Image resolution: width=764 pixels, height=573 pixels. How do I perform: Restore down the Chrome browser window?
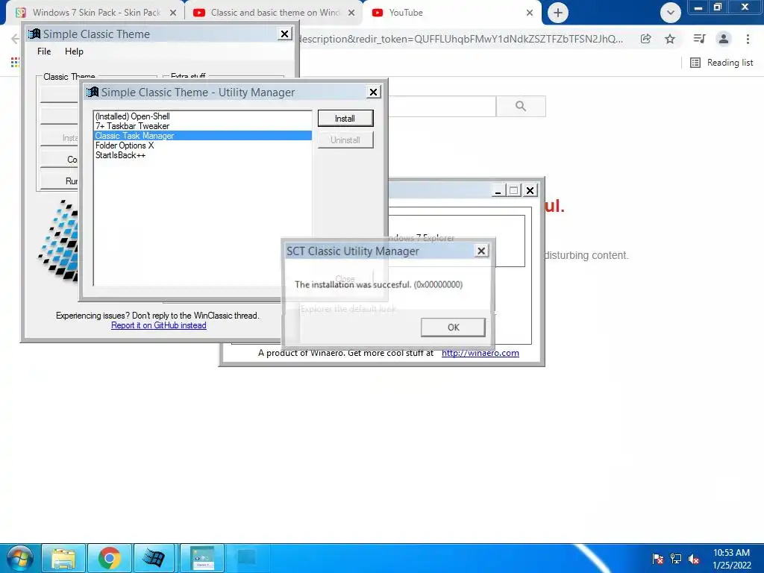717,7
